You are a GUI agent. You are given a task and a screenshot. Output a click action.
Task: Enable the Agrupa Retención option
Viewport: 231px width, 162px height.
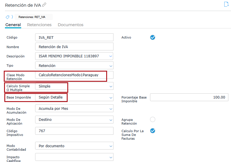[153, 119]
